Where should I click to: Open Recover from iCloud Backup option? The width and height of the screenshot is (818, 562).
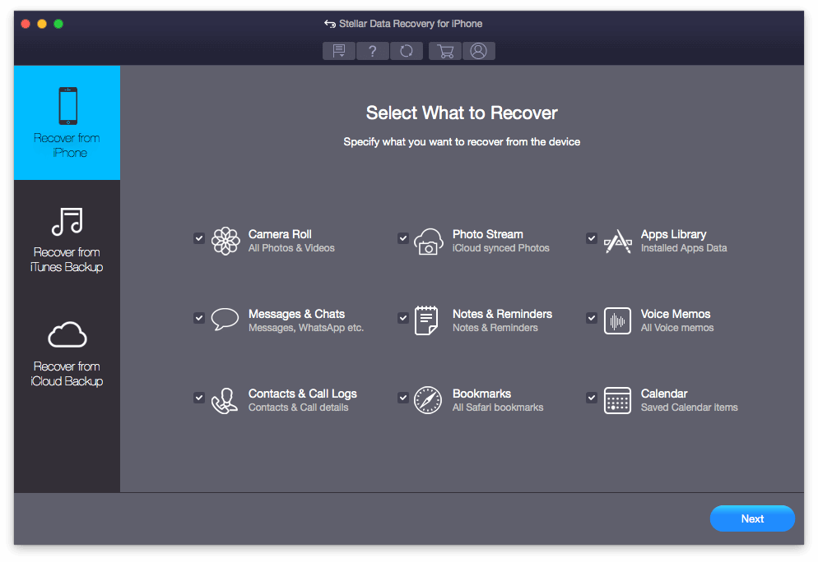(67, 352)
